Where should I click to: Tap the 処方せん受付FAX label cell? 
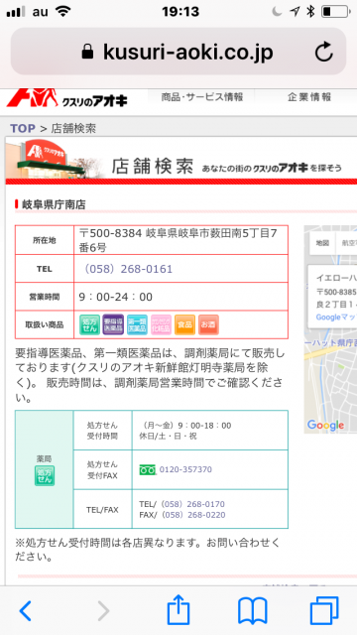102,470
